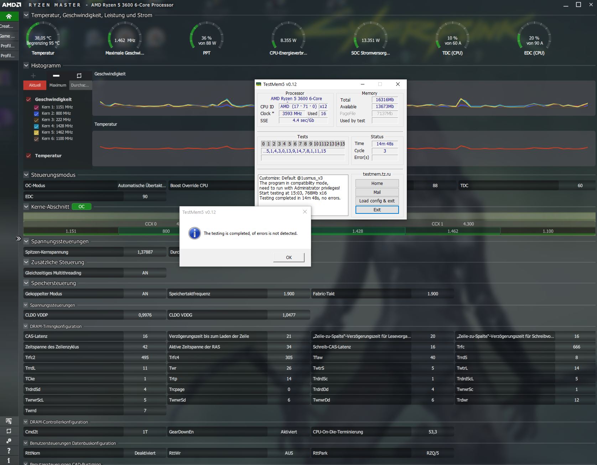
Task: Click the Mail button in TestMem5
Action: (377, 192)
